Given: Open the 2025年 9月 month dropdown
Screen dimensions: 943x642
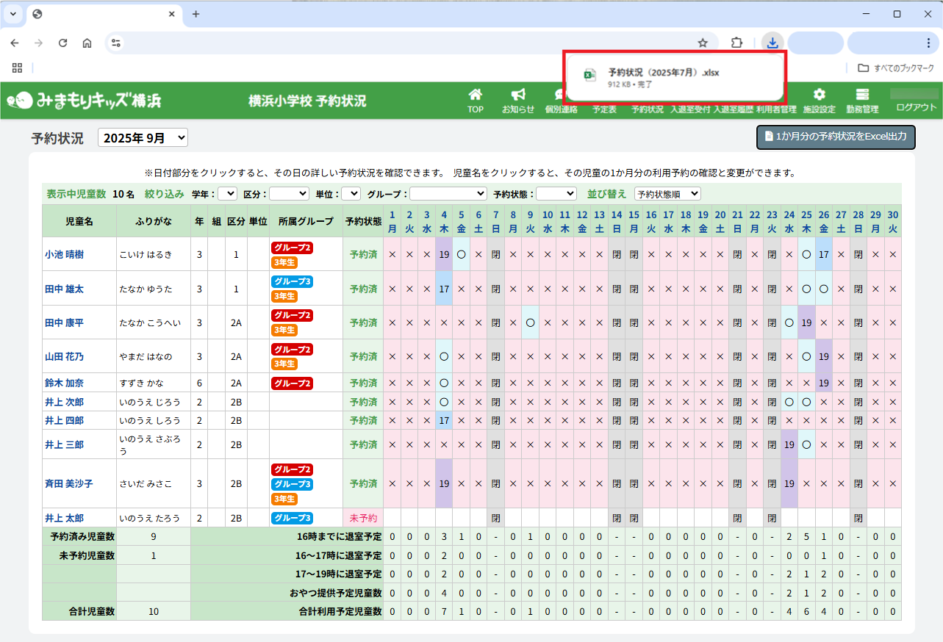Looking at the screenshot, I should pos(143,137).
